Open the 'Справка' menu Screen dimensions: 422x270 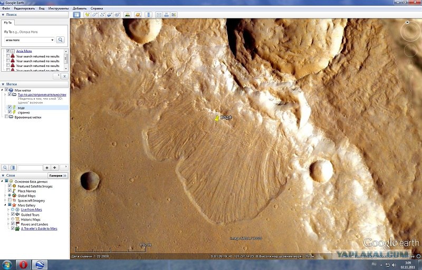(97, 8)
